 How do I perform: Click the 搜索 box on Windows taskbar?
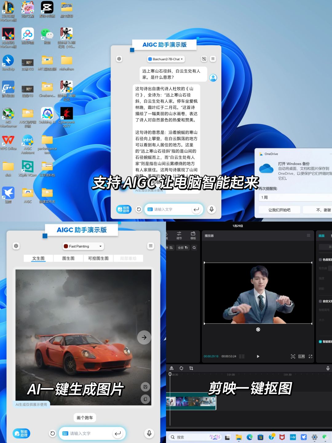click(195, 437)
